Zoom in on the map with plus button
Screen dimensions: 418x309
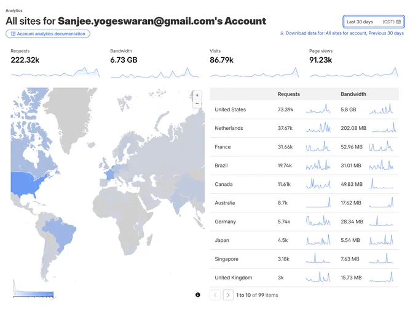pos(197,95)
